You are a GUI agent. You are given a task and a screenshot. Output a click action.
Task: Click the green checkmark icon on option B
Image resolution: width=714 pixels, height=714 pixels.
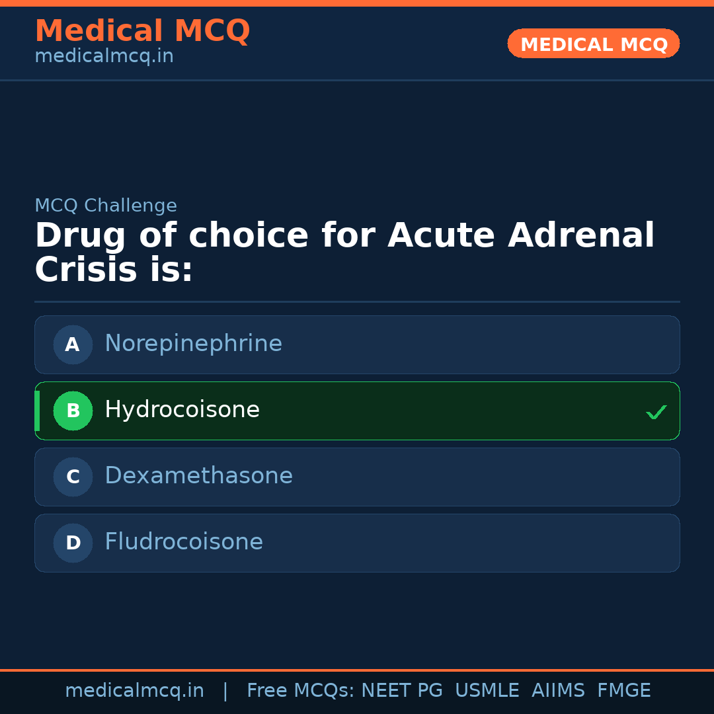coord(656,412)
